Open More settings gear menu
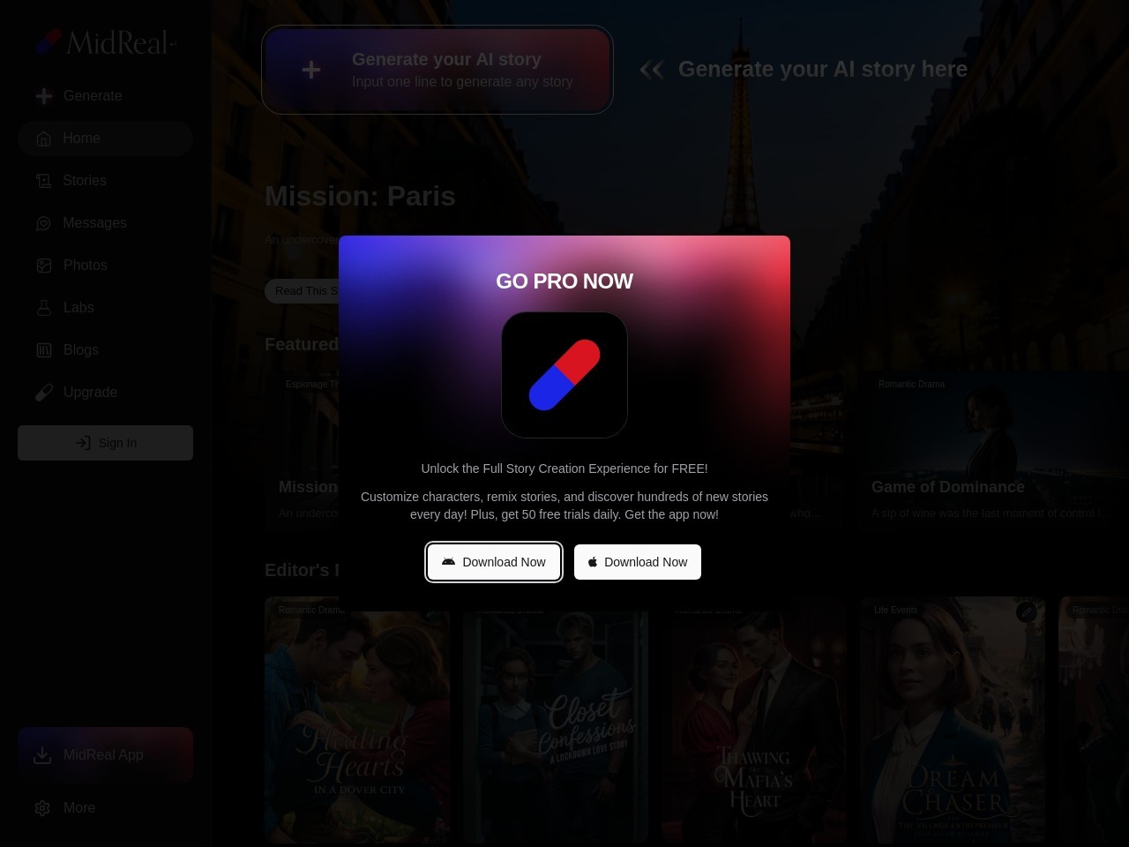This screenshot has width=1129, height=847. (42, 808)
